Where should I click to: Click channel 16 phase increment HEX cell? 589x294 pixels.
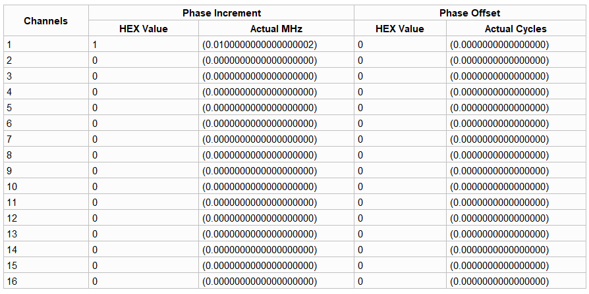(95, 282)
